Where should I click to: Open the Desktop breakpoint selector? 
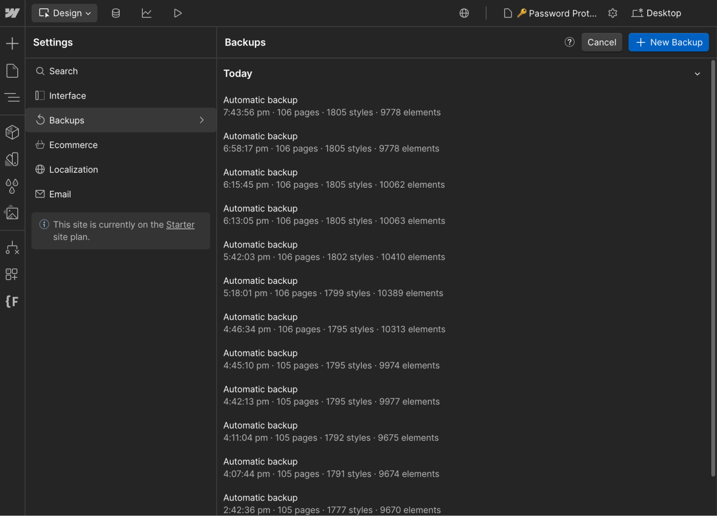click(x=657, y=13)
